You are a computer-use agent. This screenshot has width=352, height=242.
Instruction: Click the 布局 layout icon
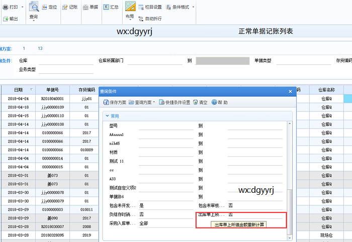[130, 6]
